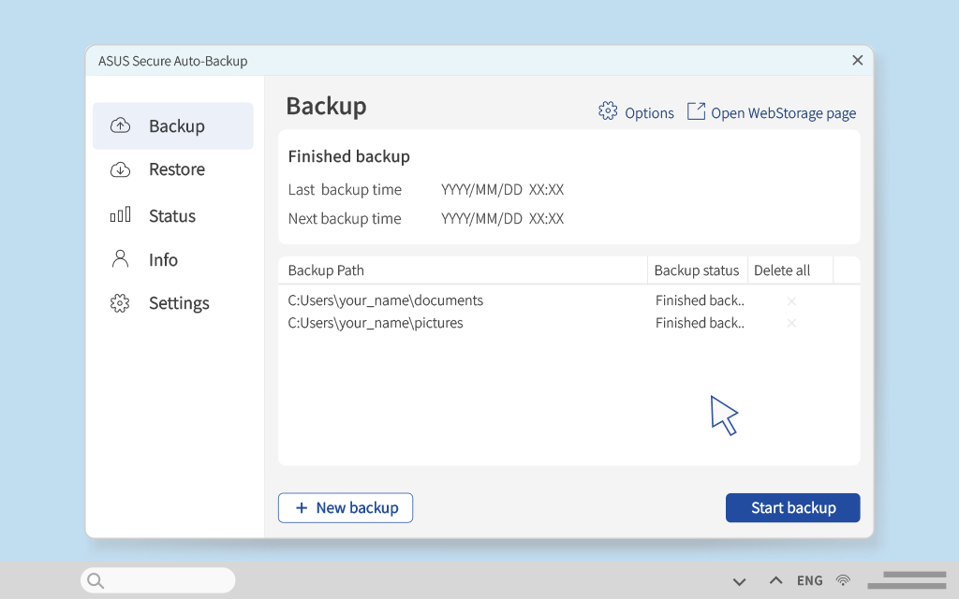
Task: Click the down chevron in the taskbar
Action: [x=740, y=581]
